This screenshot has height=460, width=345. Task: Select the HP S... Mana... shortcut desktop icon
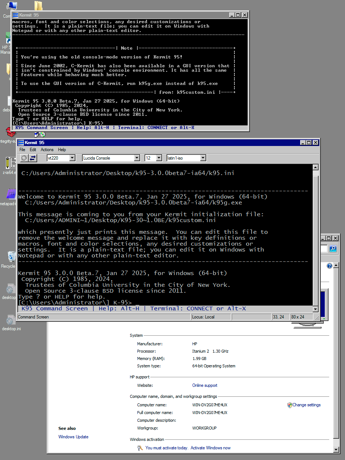8,38
